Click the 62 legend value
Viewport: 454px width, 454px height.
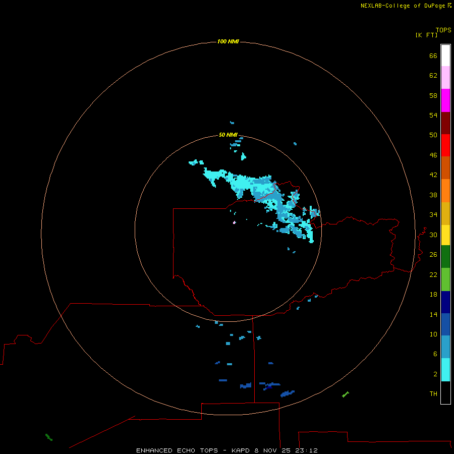[x=433, y=75]
